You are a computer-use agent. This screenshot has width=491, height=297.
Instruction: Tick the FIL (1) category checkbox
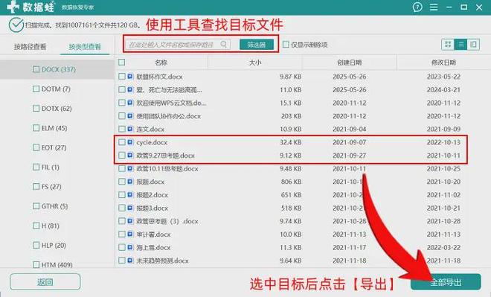point(36,167)
